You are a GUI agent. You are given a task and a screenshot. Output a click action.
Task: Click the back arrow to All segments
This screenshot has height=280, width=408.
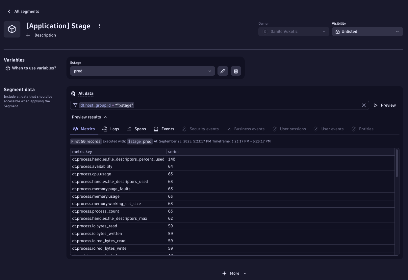pyautogui.click(x=9, y=12)
